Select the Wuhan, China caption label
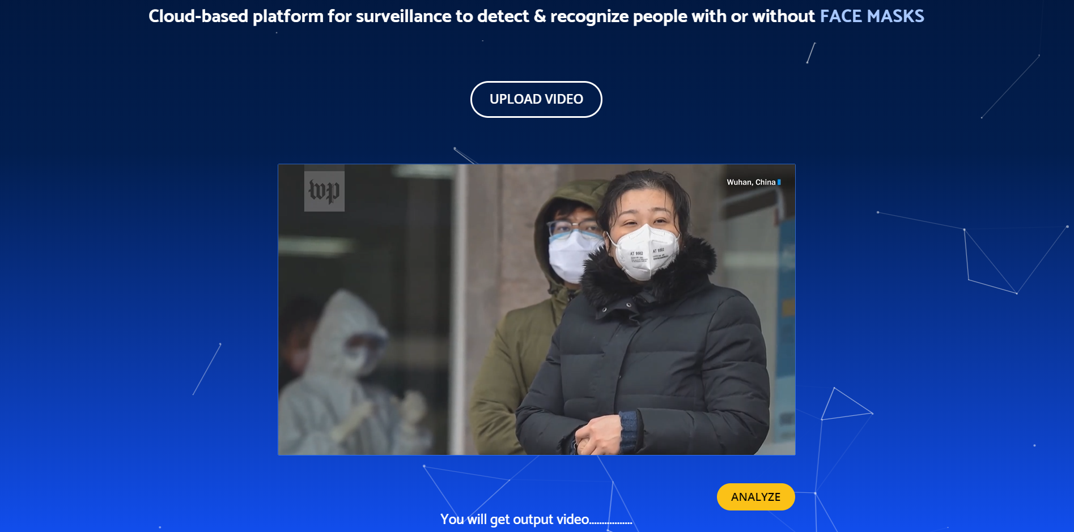 [751, 182]
